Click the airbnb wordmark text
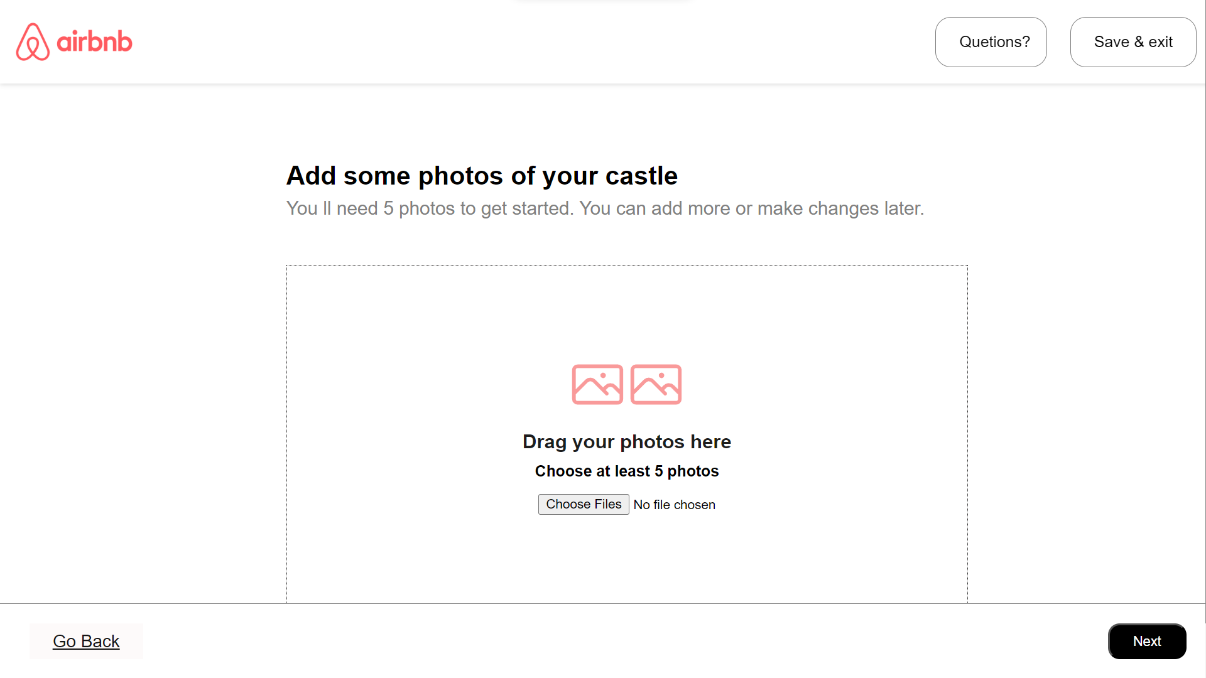This screenshot has height=678, width=1206. tap(94, 42)
